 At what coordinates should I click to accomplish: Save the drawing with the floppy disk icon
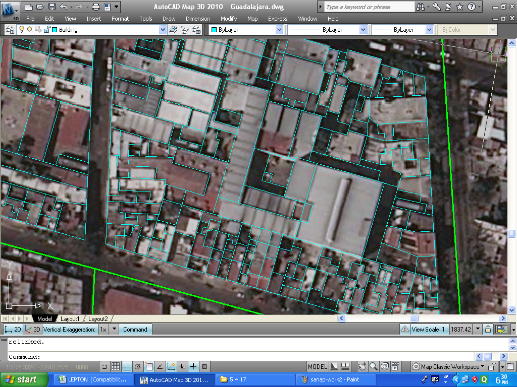(x=52, y=7)
